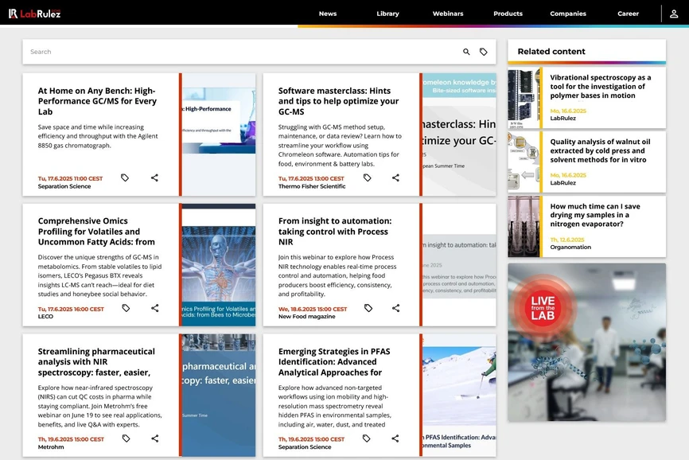The width and height of the screenshot is (689, 460).
Task: Click date We, 18.6.2025 15:00 CEST
Action: tap(313, 309)
